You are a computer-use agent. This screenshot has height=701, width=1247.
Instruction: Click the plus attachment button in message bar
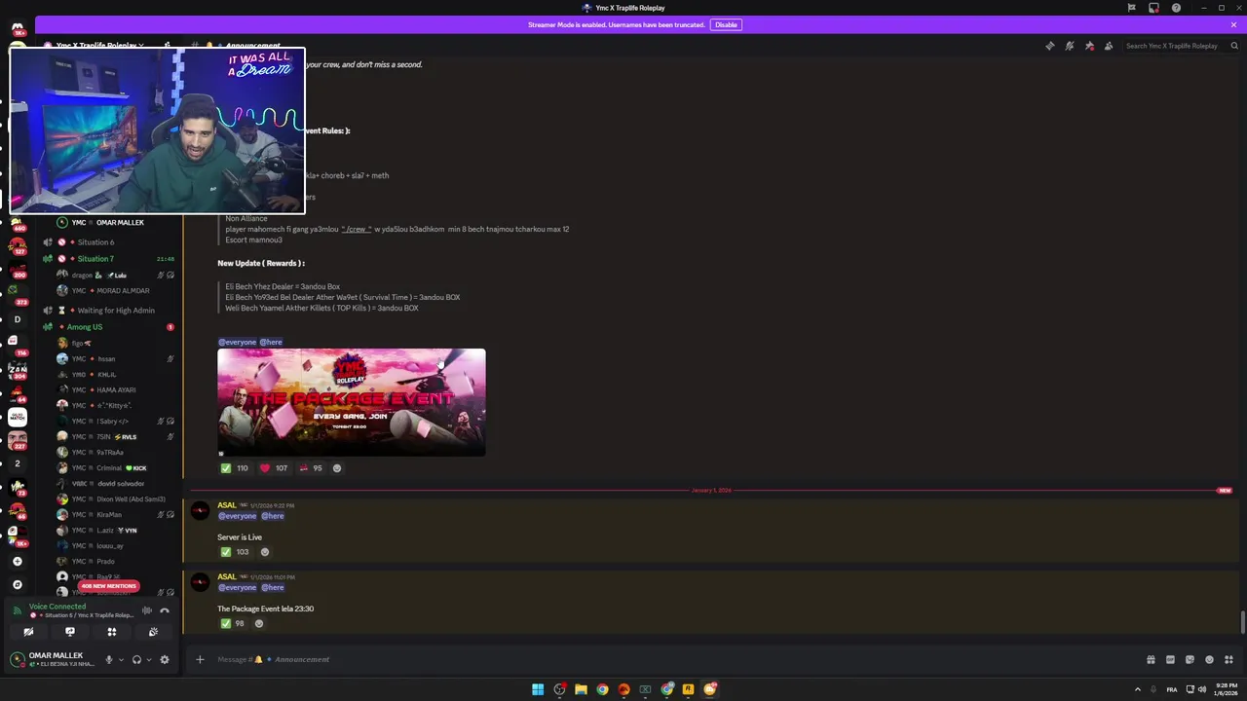(200, 659)
